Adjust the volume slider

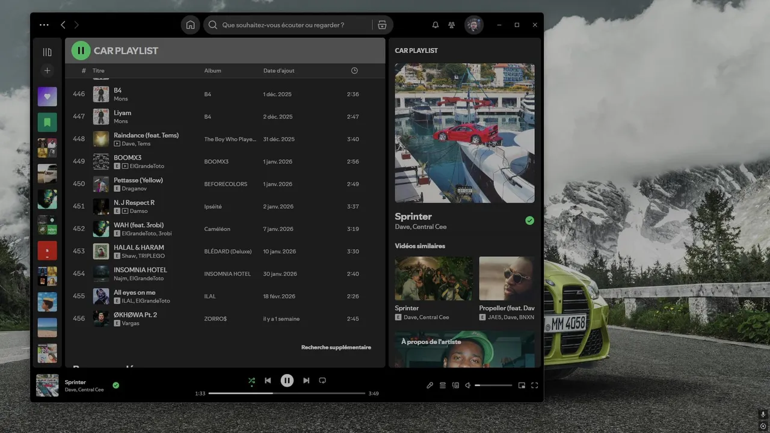pos(494,385)
